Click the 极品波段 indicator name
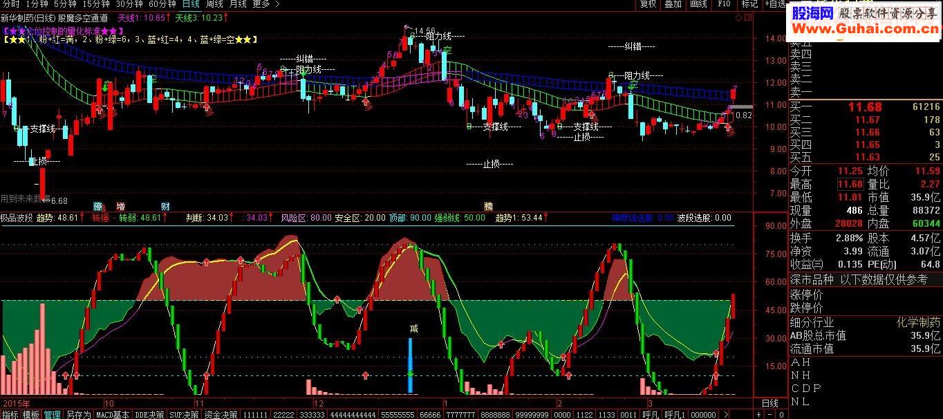Screen dimensions: 943x419 pos(17,218)
